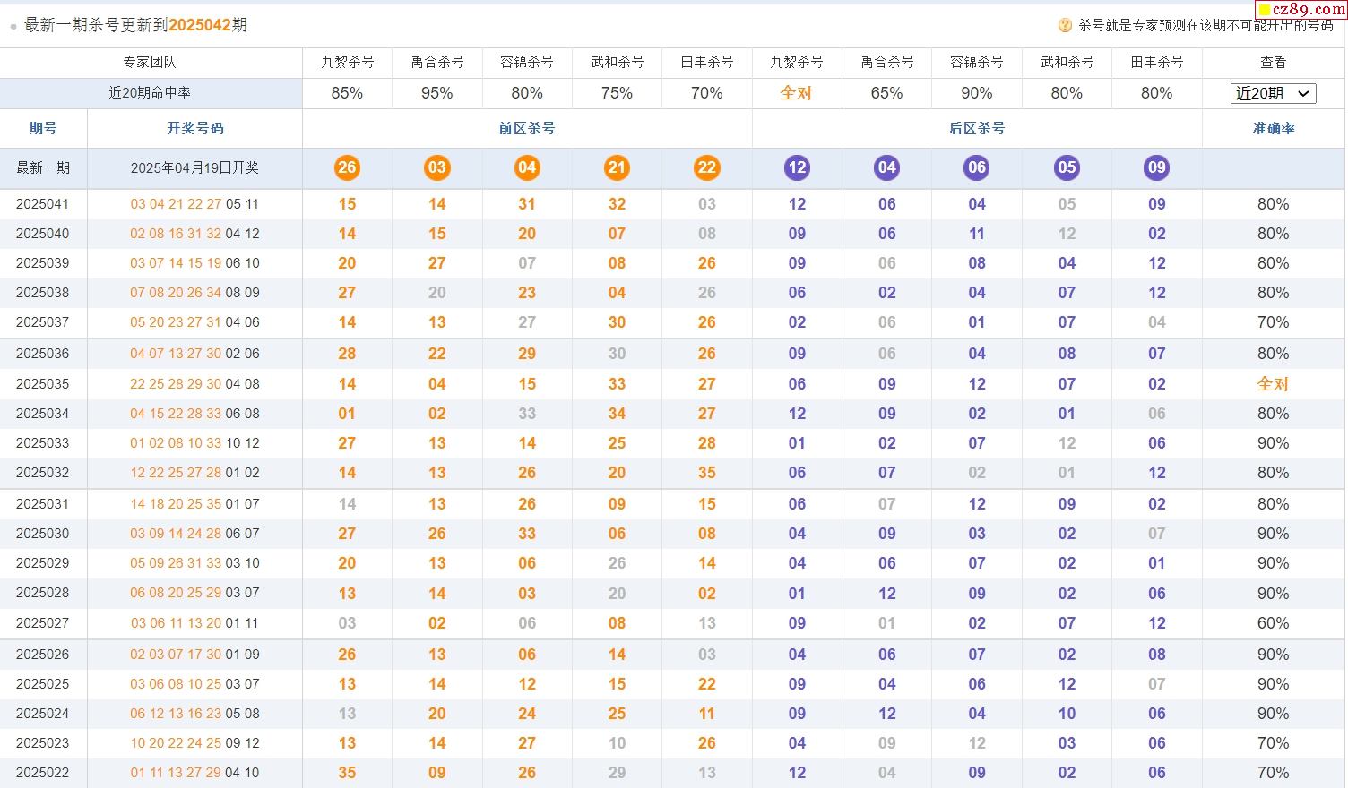This screenshot has width=1348, height=788.
Task: Select purple ball 09 in latest row
Action: 1157,167
